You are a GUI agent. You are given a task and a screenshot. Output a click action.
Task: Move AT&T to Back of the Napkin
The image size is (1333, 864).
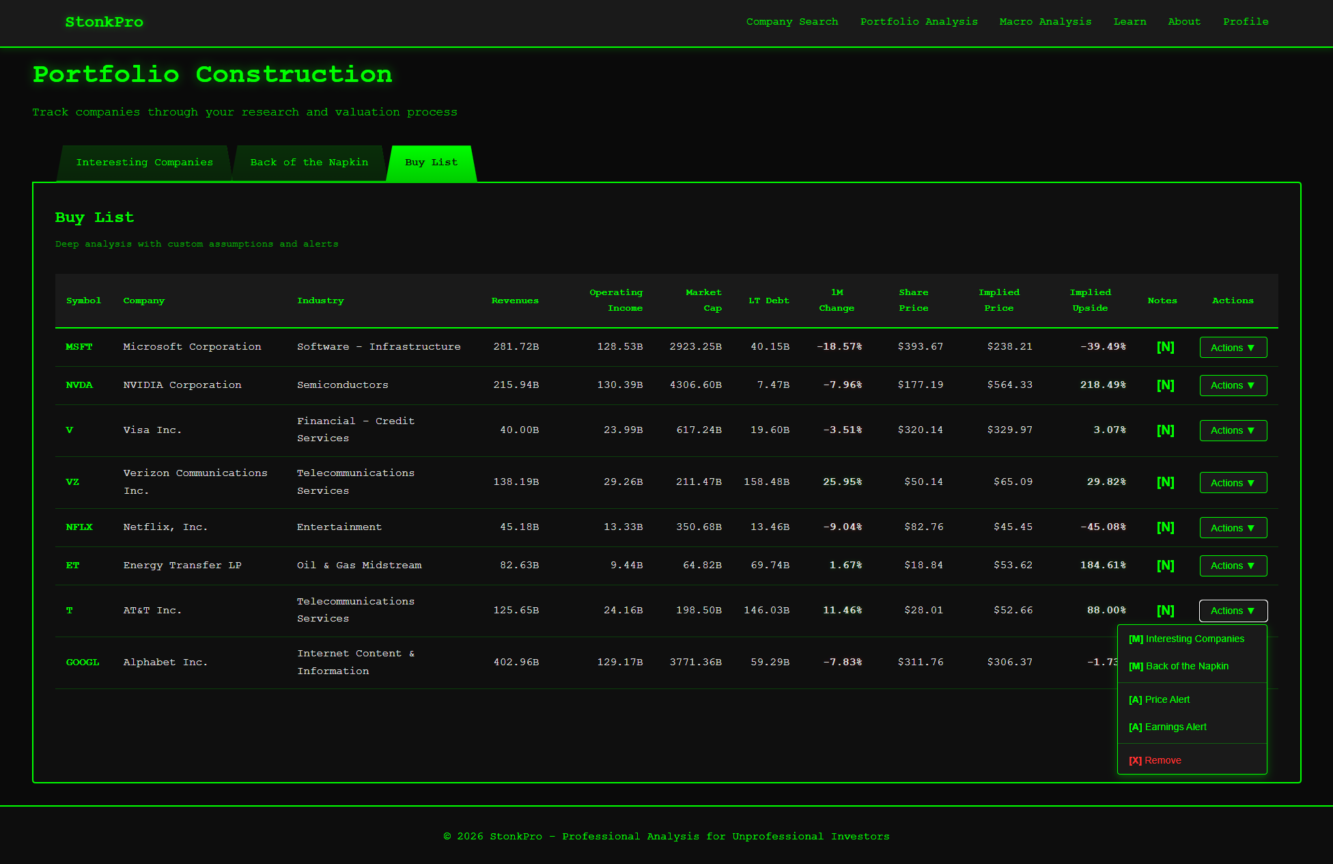pos(1178,666)
